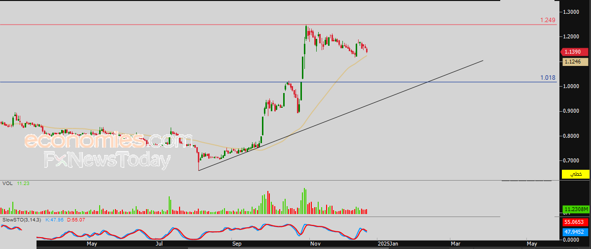
Task: Click the 1.3000 price axis label
Action: 571,12
